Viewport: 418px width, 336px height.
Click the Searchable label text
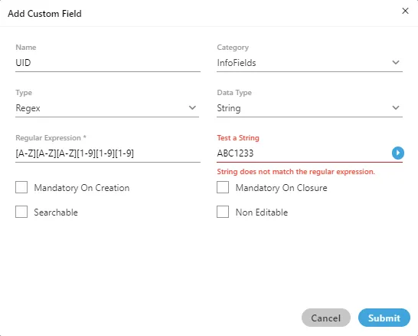pyautogui.click(x=56, y=212)
